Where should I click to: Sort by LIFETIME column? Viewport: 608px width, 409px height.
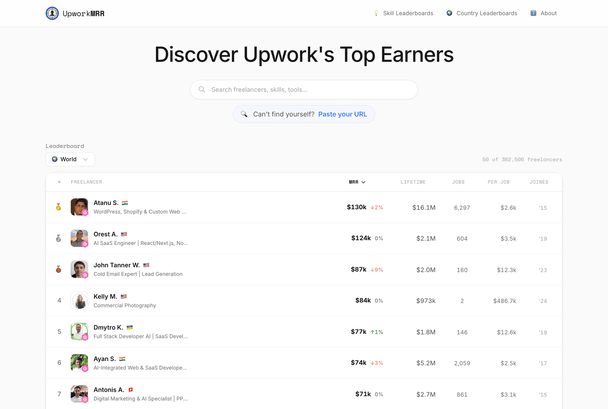click(413, 182)
